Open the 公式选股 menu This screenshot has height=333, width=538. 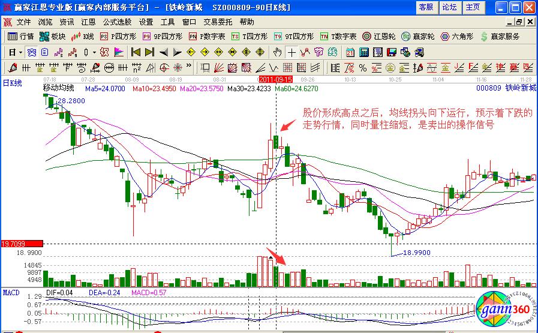117,22
